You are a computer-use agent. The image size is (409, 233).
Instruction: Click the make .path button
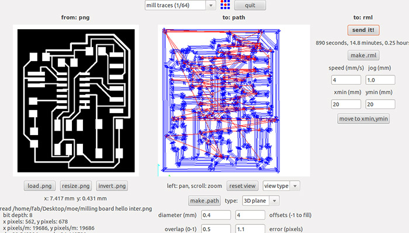coord(204,201)
